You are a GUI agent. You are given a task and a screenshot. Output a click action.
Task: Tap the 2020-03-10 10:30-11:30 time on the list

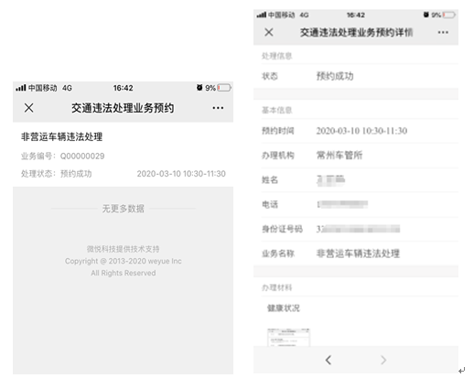click(x=181, y=174)
